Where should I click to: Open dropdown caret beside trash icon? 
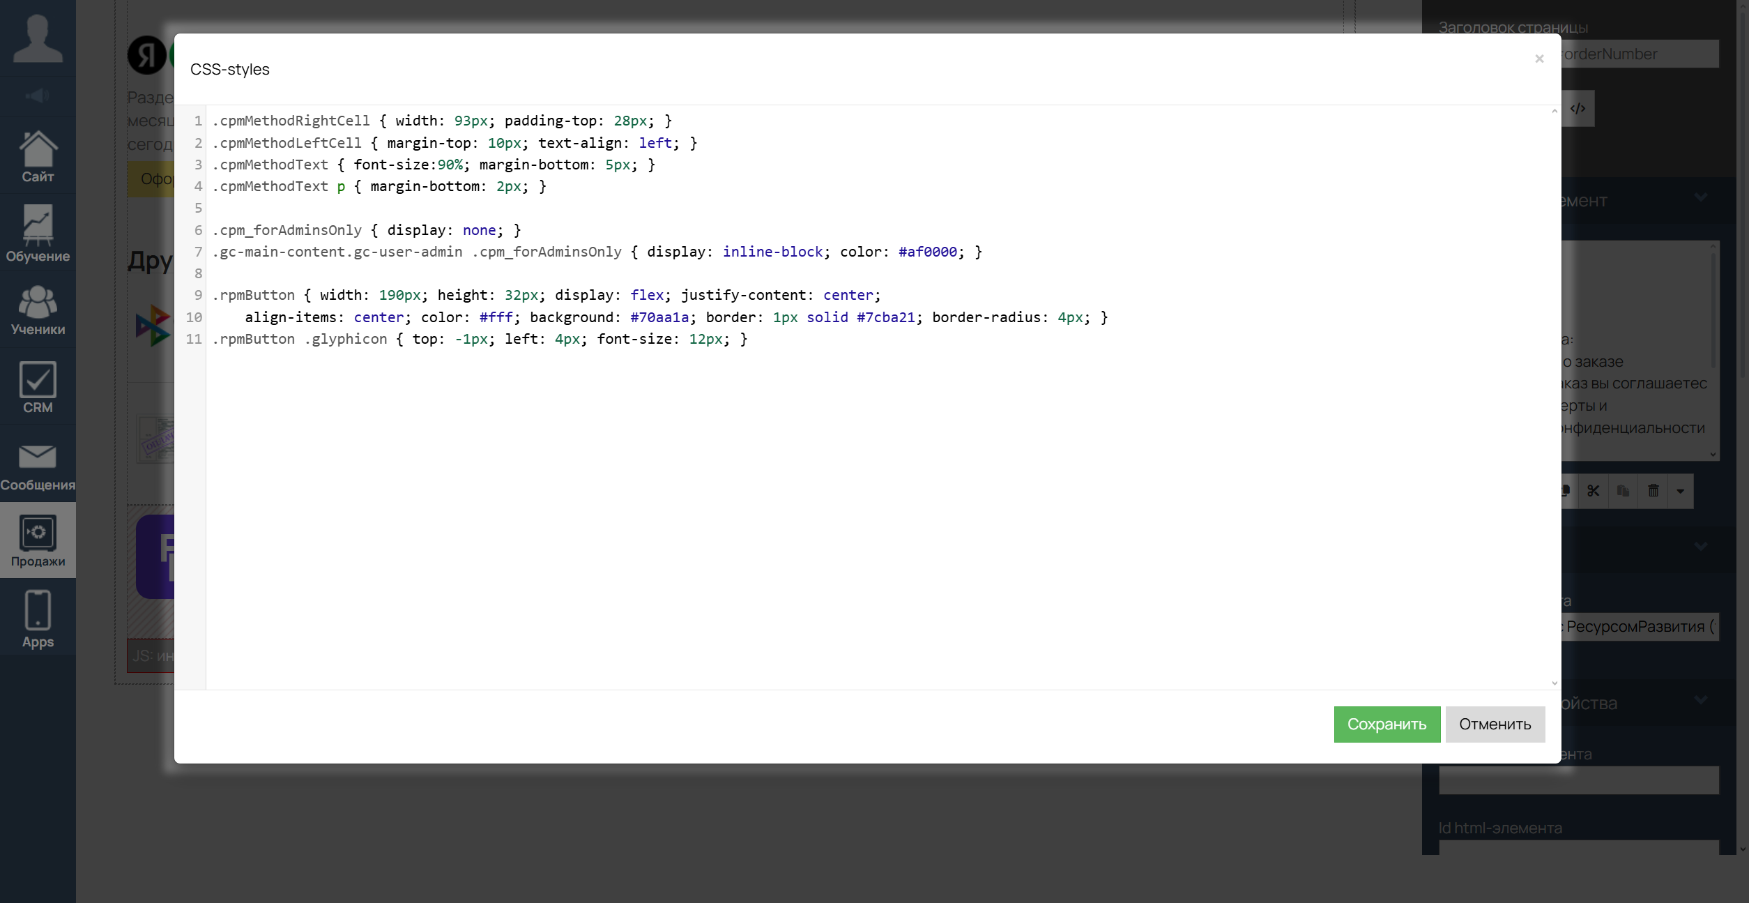[x=1681, y=491]
